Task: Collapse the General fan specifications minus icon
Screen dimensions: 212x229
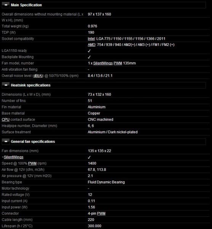Action: [x=6, y=141]
